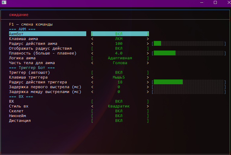Viewport: 231px width, 155px height.
Task: Select Задержка между выстрелами (мс) label
Action: (x=45, y=92)
